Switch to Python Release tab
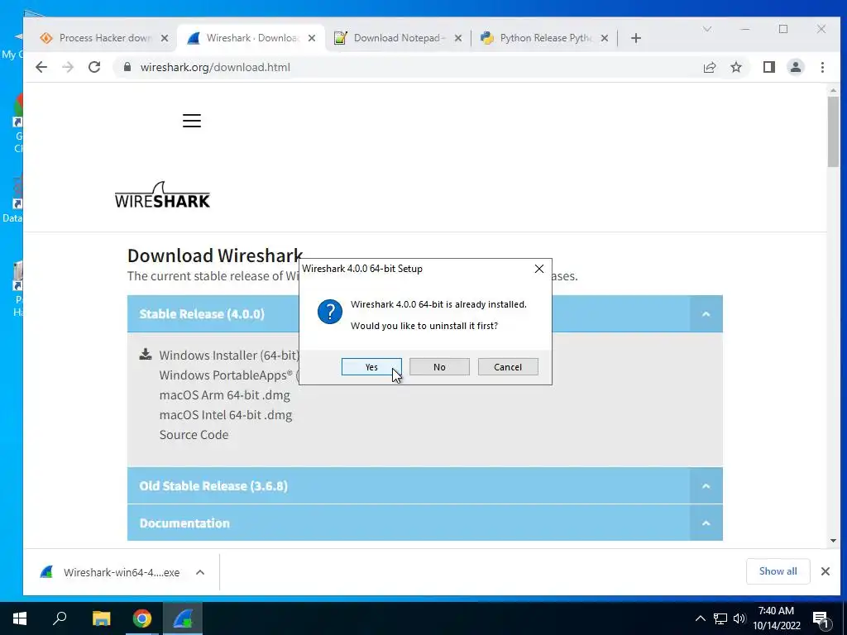The image size is (847, 635). [x=544, y=38]
